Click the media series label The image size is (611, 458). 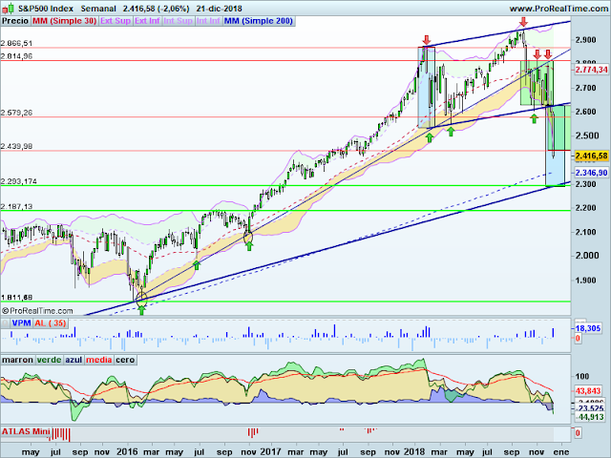point(99,360)
